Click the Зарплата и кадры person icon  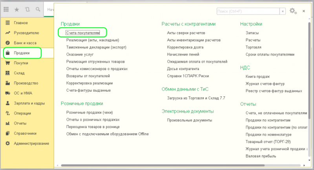click(x=7, y=103)
